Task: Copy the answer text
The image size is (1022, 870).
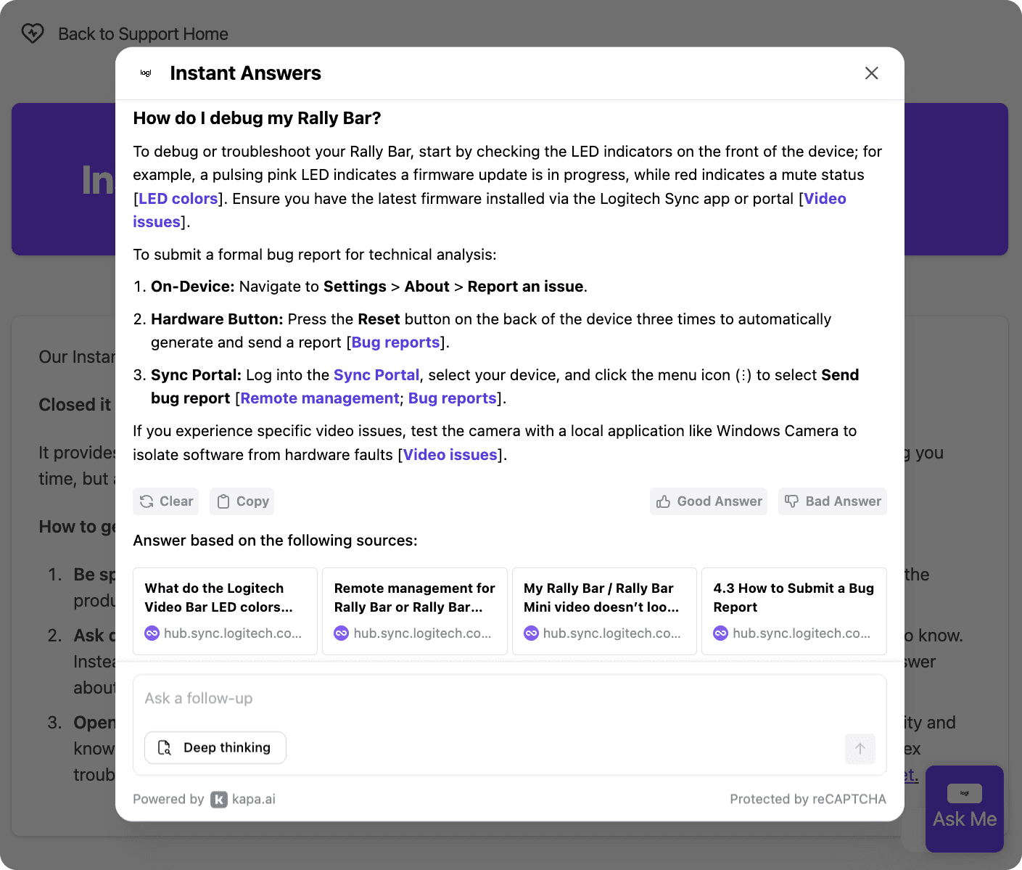Action: 242,501
